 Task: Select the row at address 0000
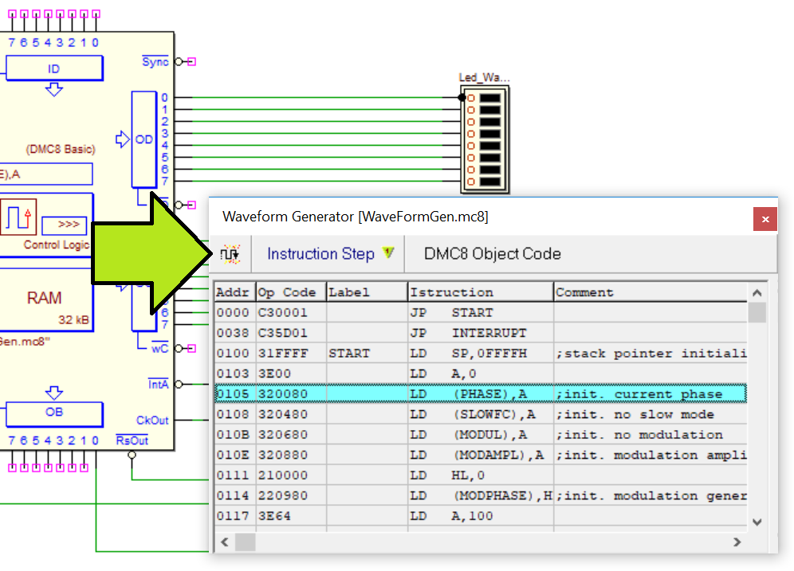[481, 312]
